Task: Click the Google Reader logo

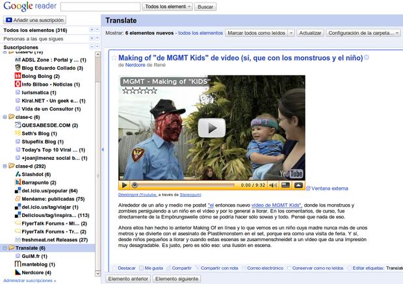Action: click(x=30, y=6)
